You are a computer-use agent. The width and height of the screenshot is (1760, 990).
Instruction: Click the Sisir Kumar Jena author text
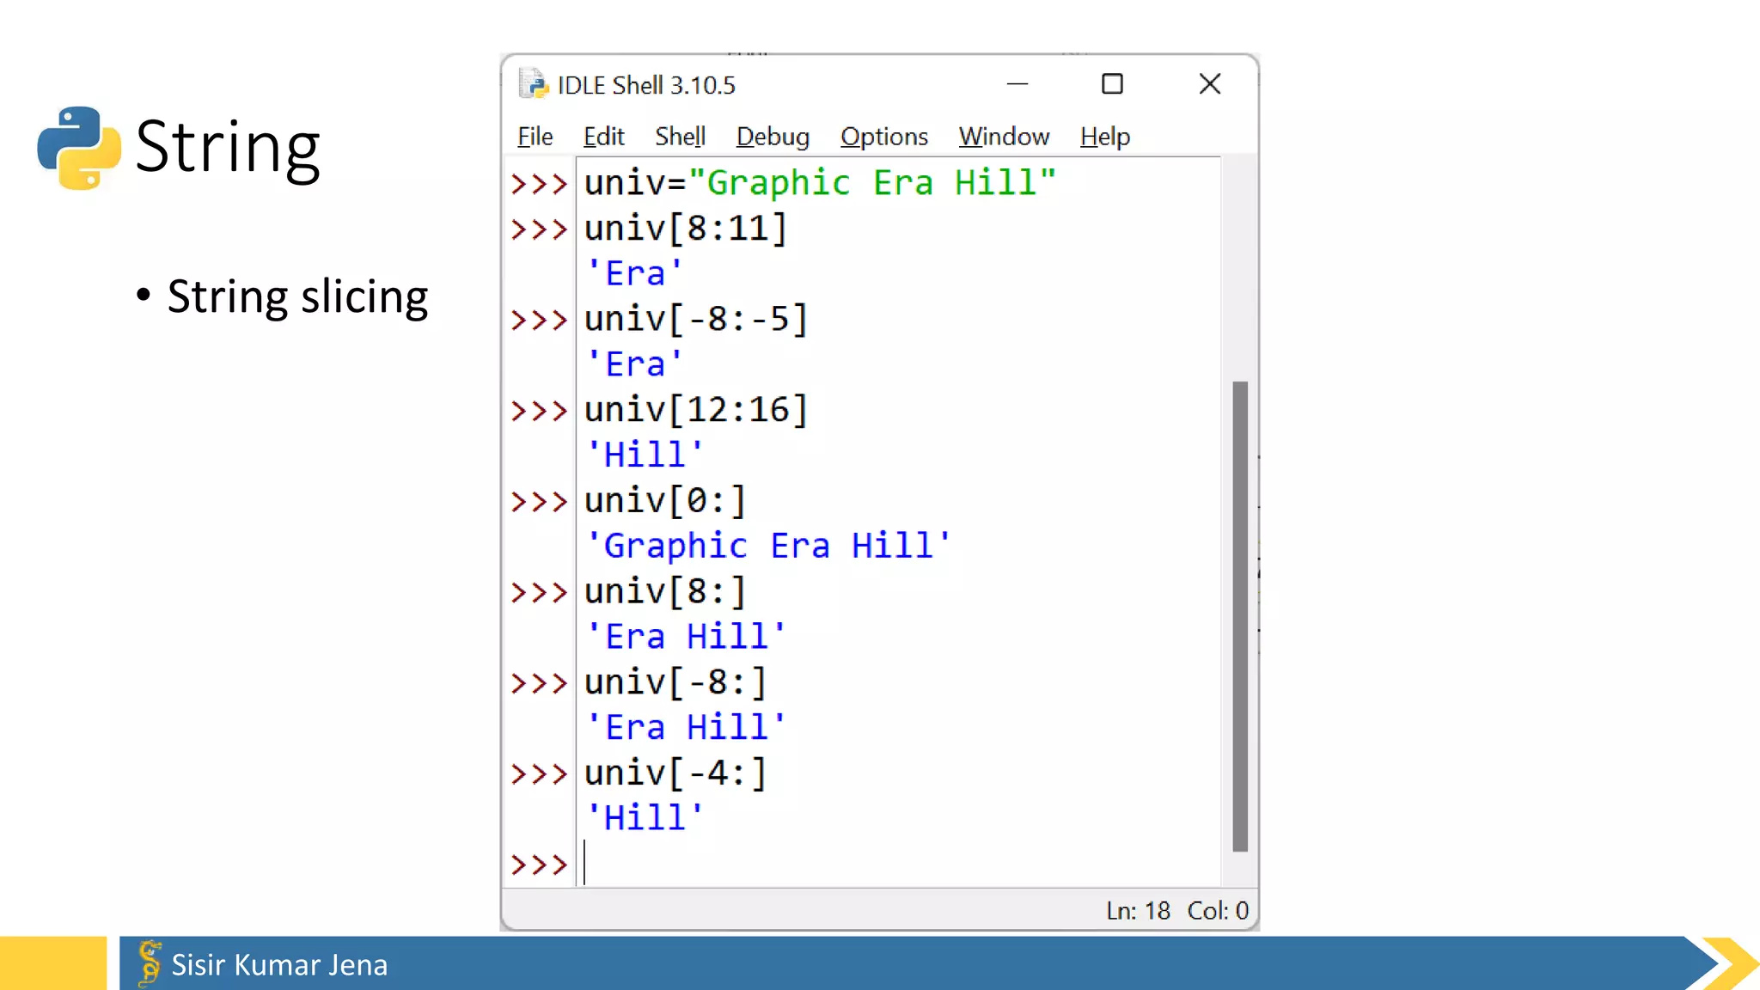279,965
